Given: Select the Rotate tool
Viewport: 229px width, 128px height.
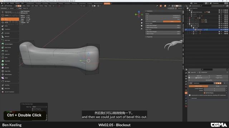Looking at the screenshot, I should 10,22.
